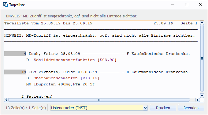Select patient line Koch, Feline 25.03.09
Image resolution: width=208 pixels, height=115 pixels.
coord(54,54)
